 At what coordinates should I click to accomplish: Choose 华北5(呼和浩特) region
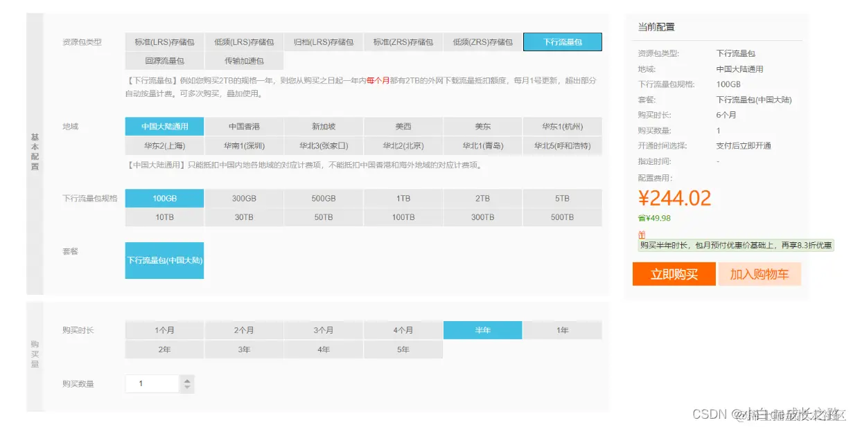pyautogui.click(x=563, y=145)
